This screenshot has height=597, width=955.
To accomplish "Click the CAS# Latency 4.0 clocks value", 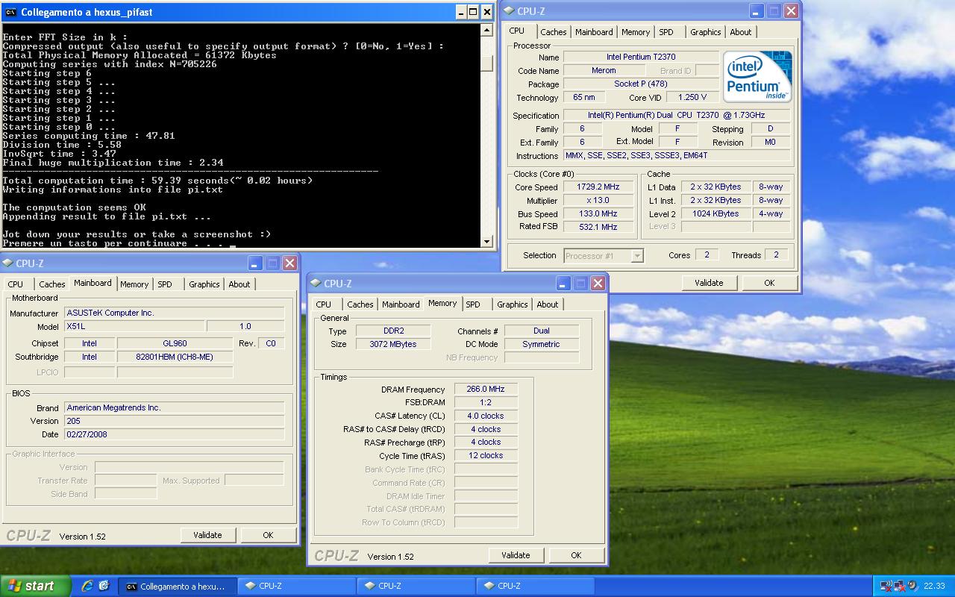I will [485, 416].
